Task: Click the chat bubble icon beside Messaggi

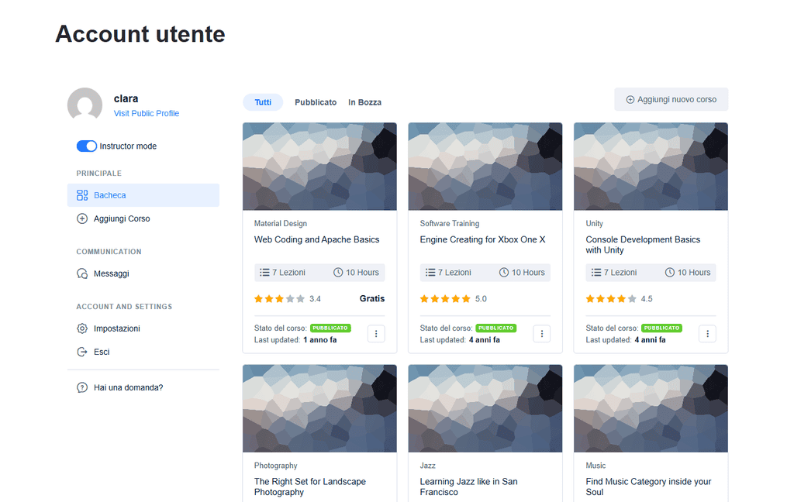Action: 82,273
